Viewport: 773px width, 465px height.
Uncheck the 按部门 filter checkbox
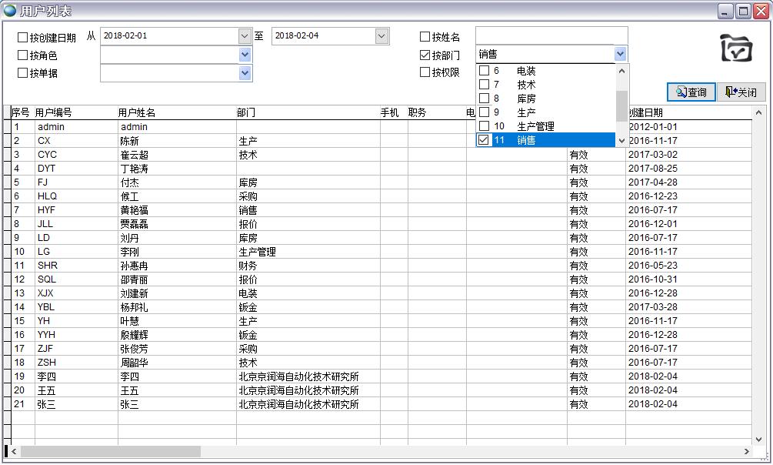tap(425, 55)
